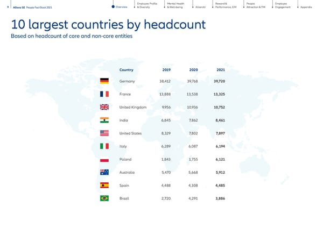Click the 'People Fact Book 2021' header text

click(39, 8)
